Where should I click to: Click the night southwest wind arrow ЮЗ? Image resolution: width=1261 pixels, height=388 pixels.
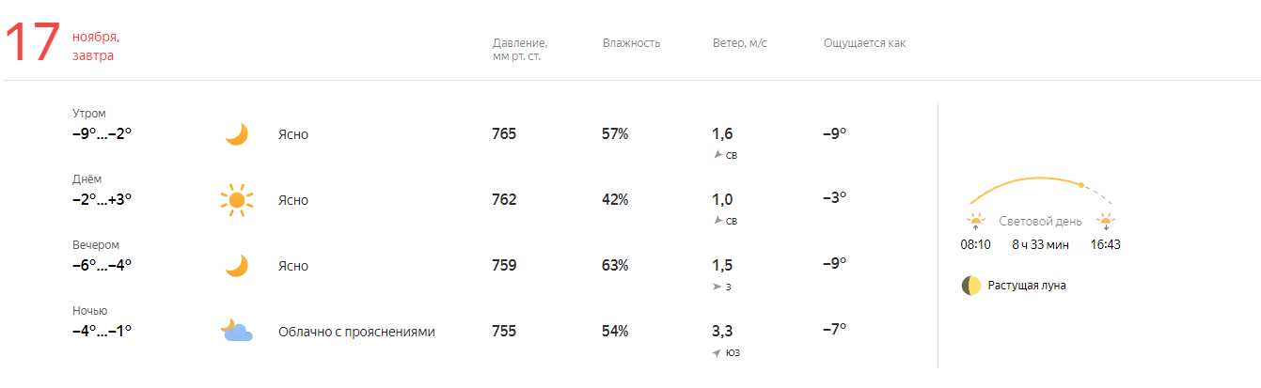[718, 352]
